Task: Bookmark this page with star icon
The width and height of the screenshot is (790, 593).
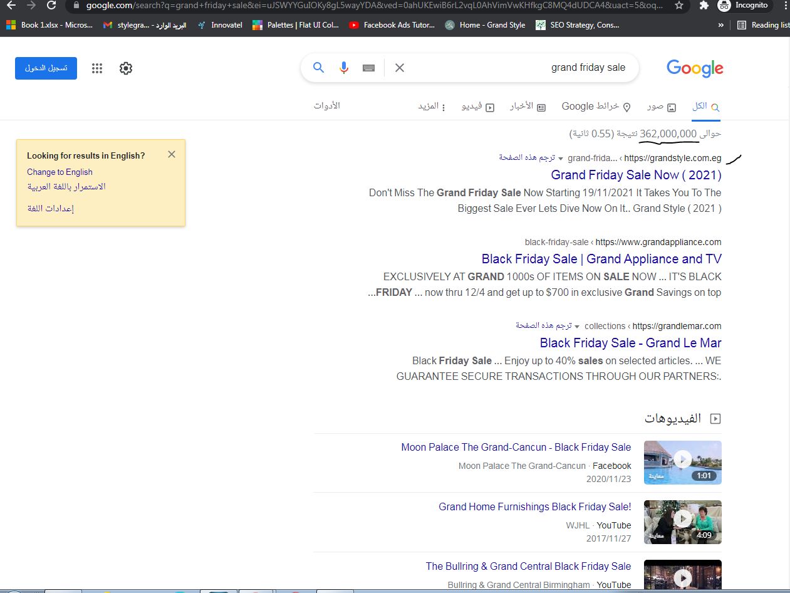Action: click(679, 6)
